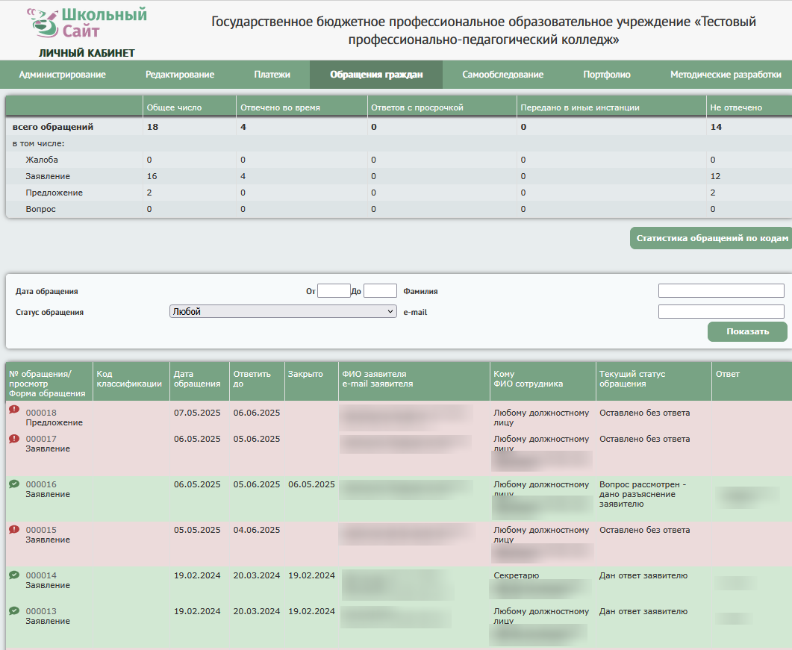Click Секретарю recipient of request 000014
Viewport: 792px width, 650px height.
(517, 575)
